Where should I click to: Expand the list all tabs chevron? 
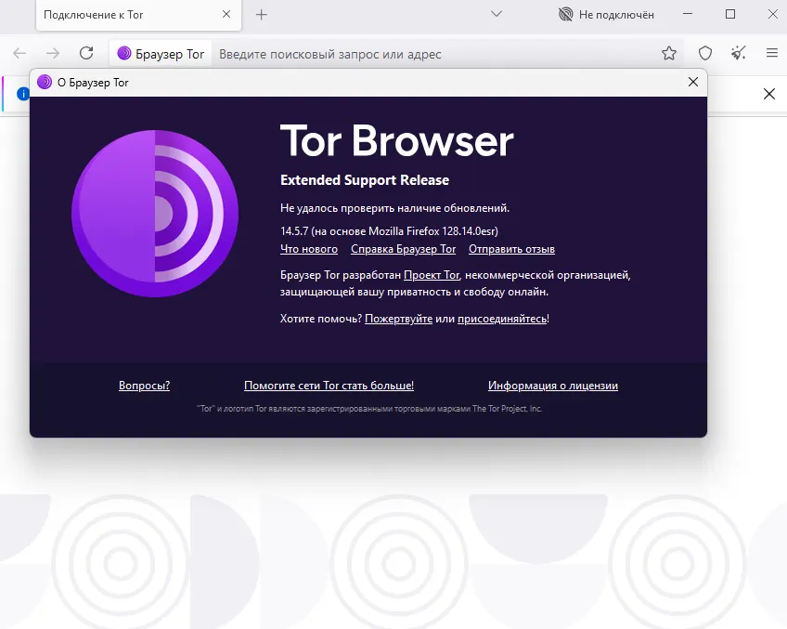coord(497,15)
